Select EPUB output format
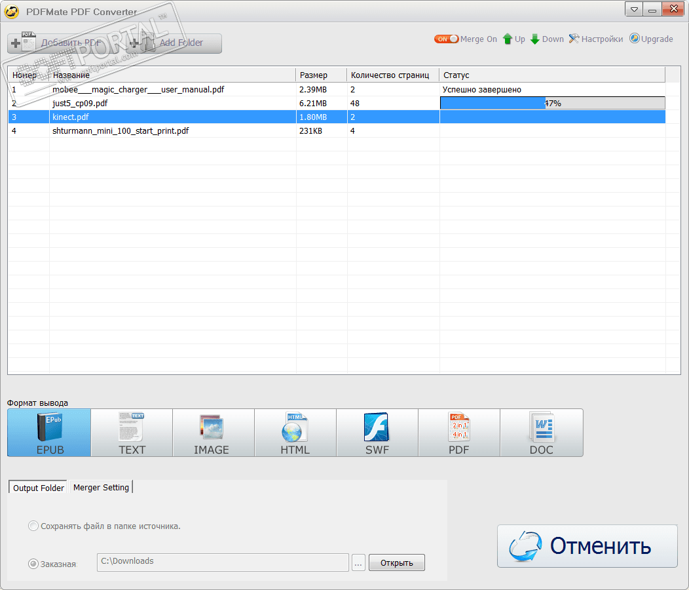The width and height of the screenshot is (689, 590). click(49, 433)
